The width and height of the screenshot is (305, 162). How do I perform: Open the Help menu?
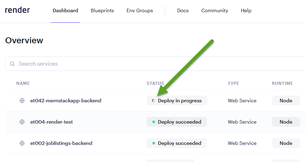[246, 10]
